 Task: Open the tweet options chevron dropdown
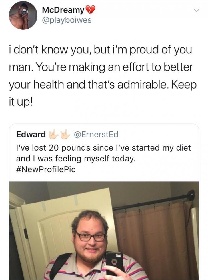point(196,10)
